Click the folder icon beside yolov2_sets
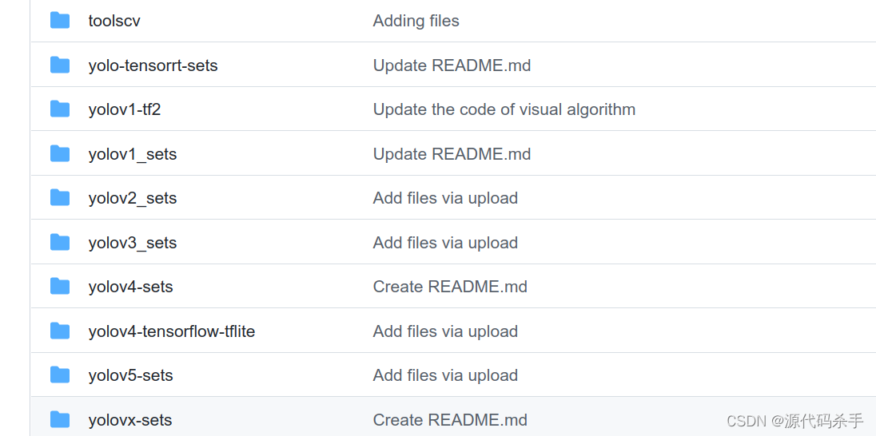Image resolution: width=876 pixels, height=436 pixels. 60,197
